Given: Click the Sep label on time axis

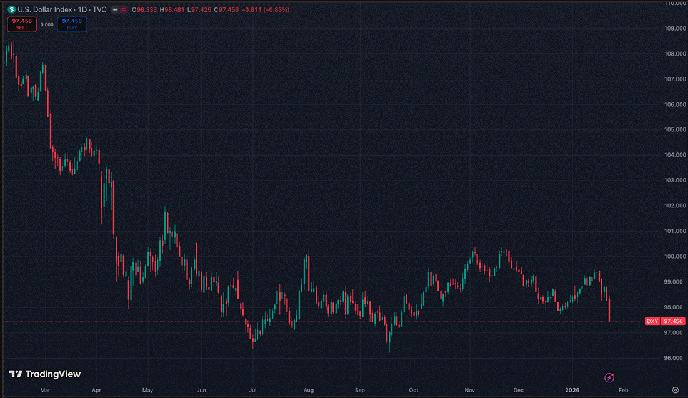Looking at the screenshot, I should click(360, 390).
